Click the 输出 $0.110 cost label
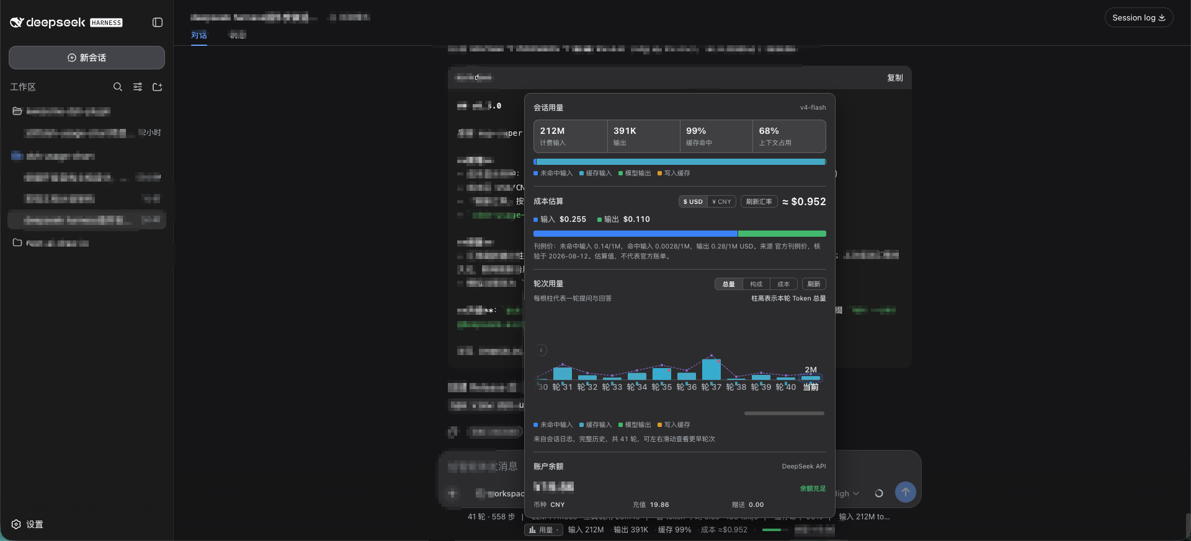This screenshot has height=541, width=1191. (623, 219)
